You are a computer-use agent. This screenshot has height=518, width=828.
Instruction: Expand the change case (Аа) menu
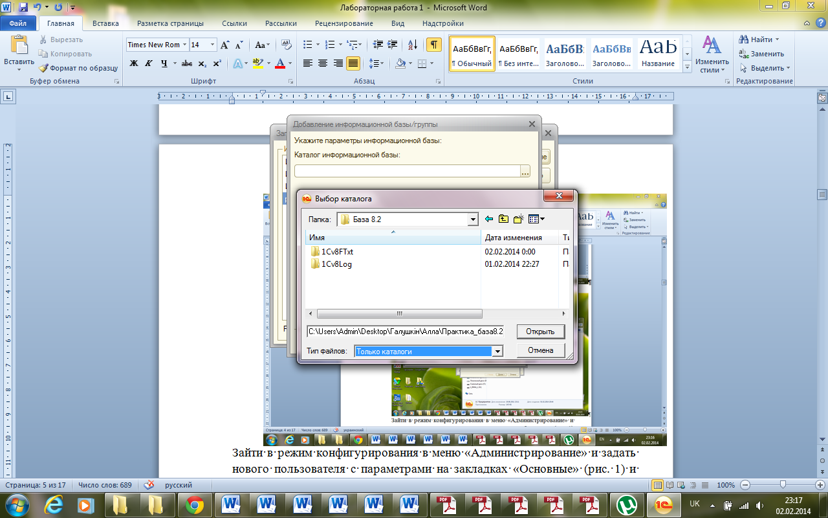[262, 45]
